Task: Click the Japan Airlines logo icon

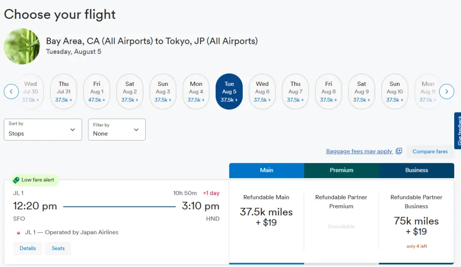Action: tap(18, 233)
